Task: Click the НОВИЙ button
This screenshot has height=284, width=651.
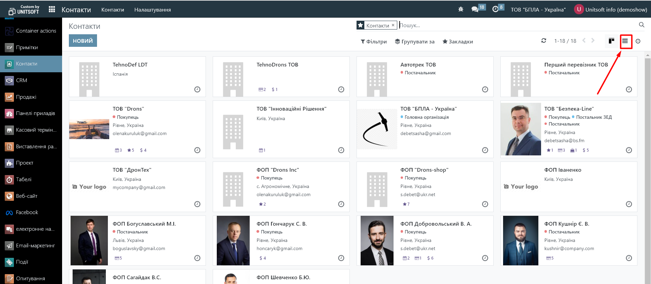Action: point(83,41)
